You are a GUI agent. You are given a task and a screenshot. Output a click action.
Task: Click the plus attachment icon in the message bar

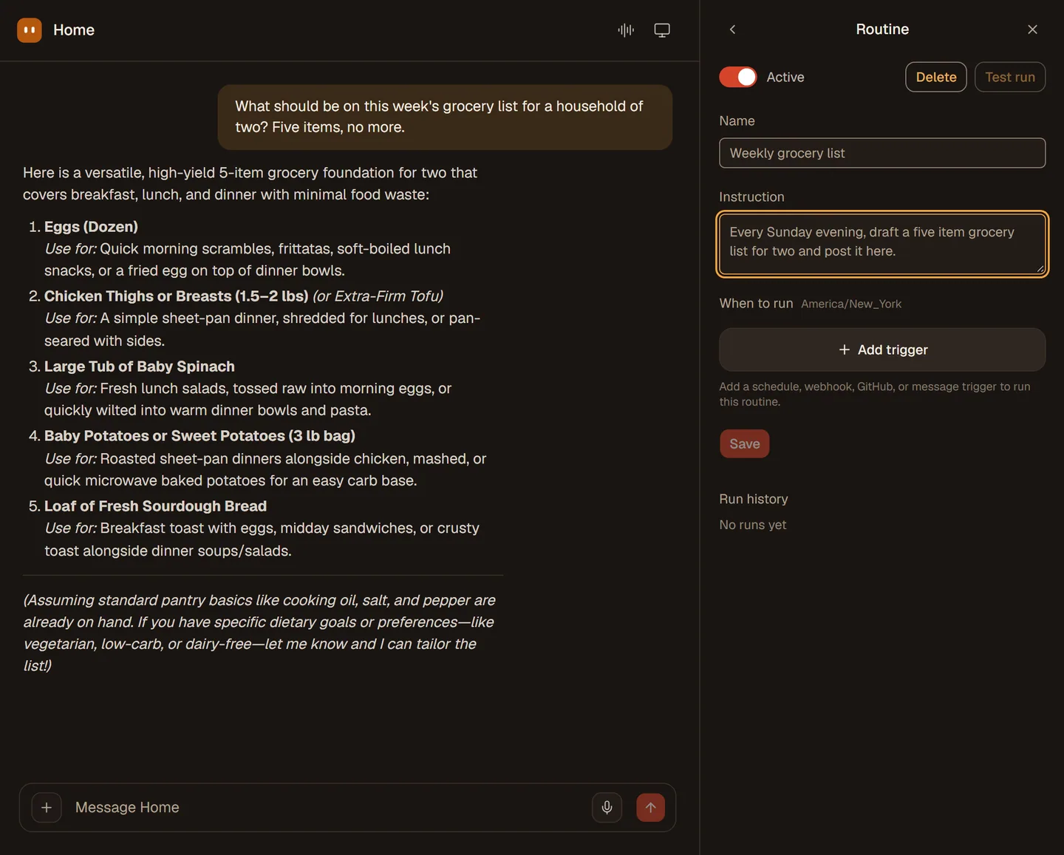coord(47,808)
